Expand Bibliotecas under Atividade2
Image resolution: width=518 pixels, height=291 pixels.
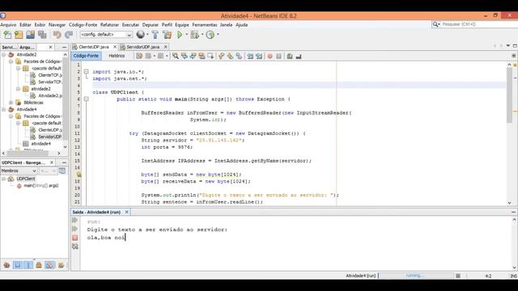tap(11, 103)
